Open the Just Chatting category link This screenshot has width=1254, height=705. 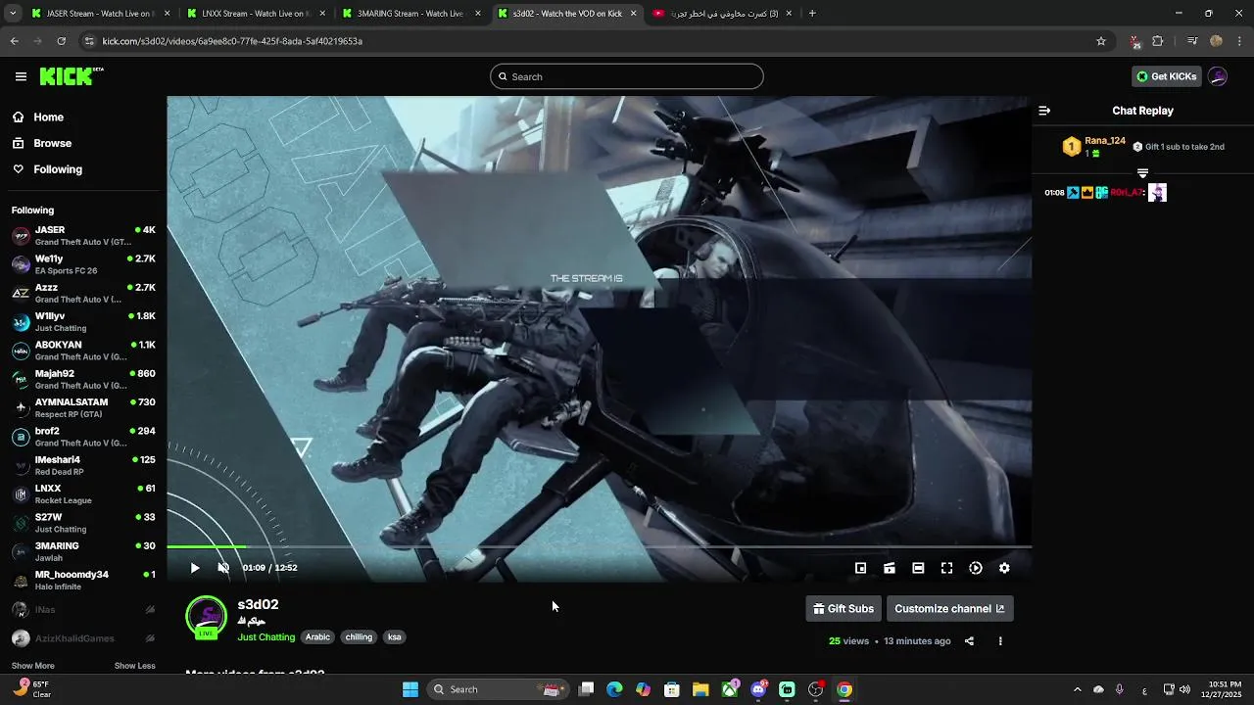pyautogui.click(x=265, y=637)
